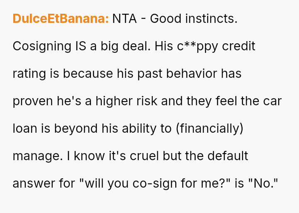Click the word "risk" in the comment
Screen dimensions: 299x213
point(147,101)
